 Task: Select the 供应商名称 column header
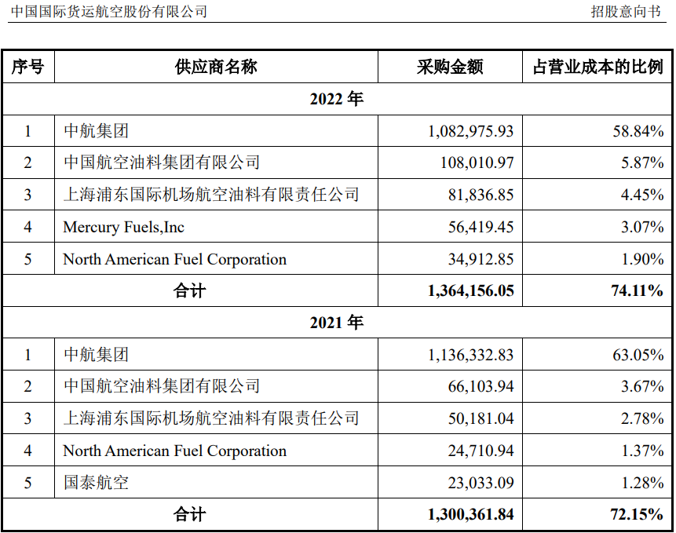click(216, 67)
